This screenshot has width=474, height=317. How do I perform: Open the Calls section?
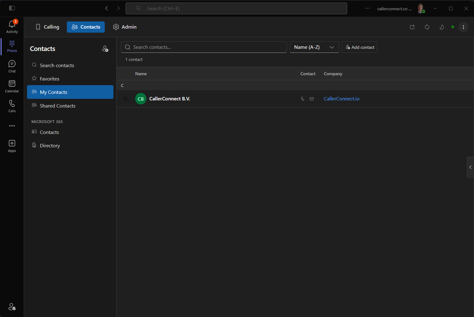point(12,106)
